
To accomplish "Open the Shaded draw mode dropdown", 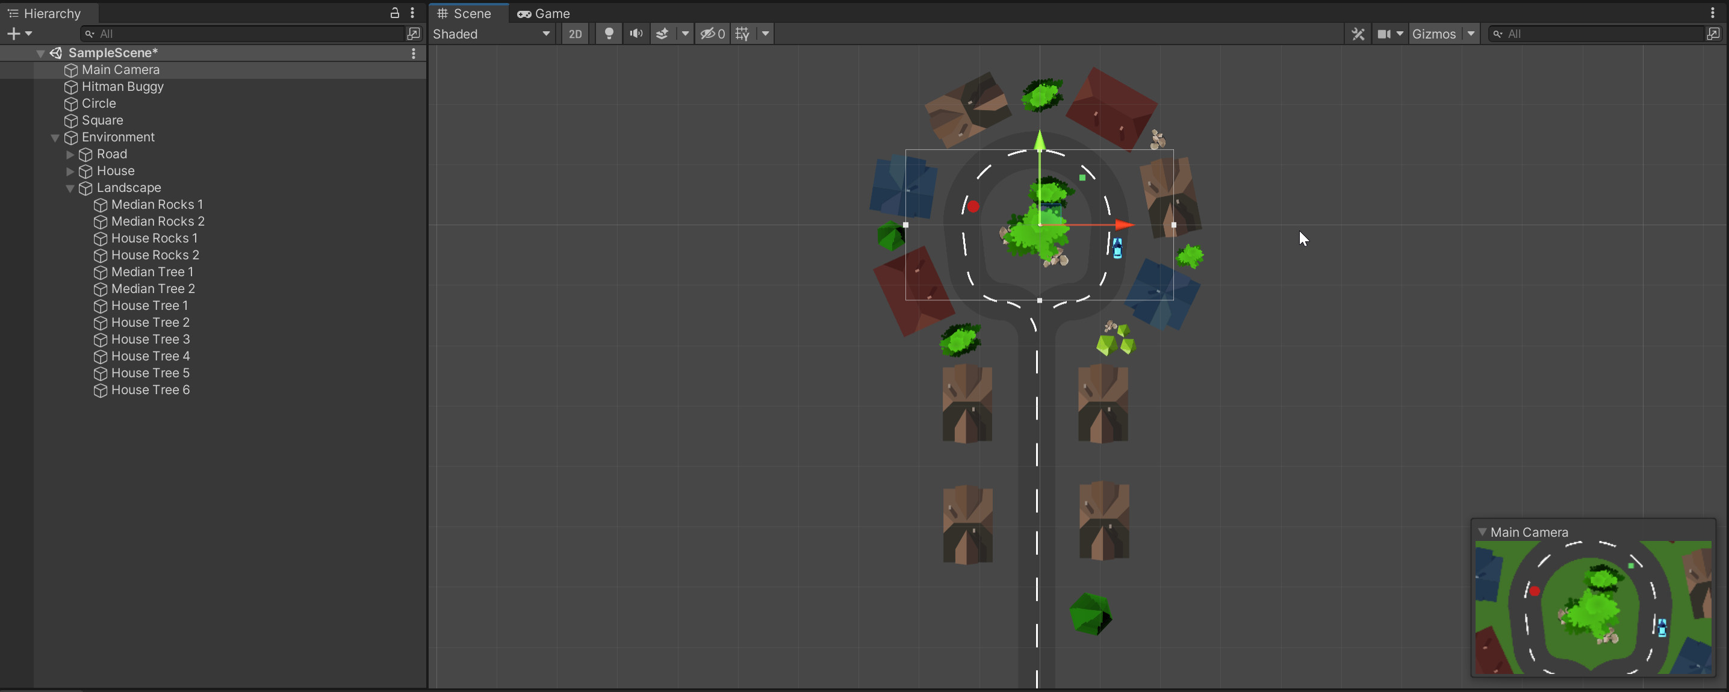I will click(491, 34).
